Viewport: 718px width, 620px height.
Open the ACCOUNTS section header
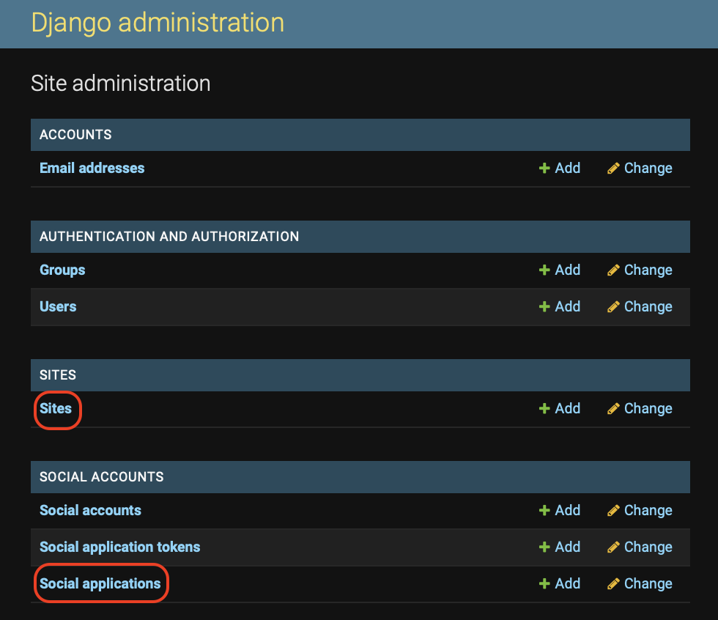pyautogui.click(x=360, y=135)
